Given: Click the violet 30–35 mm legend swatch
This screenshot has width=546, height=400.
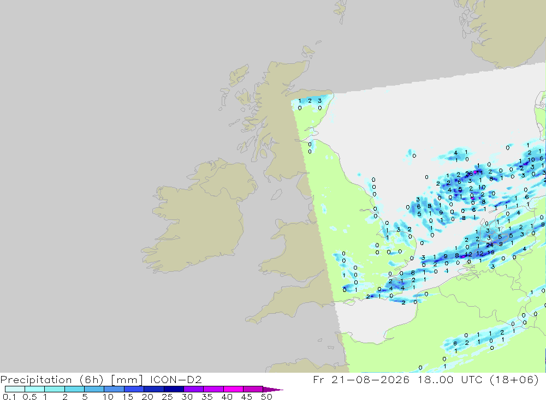Looking at the screenshot, I should coord(194,389).
